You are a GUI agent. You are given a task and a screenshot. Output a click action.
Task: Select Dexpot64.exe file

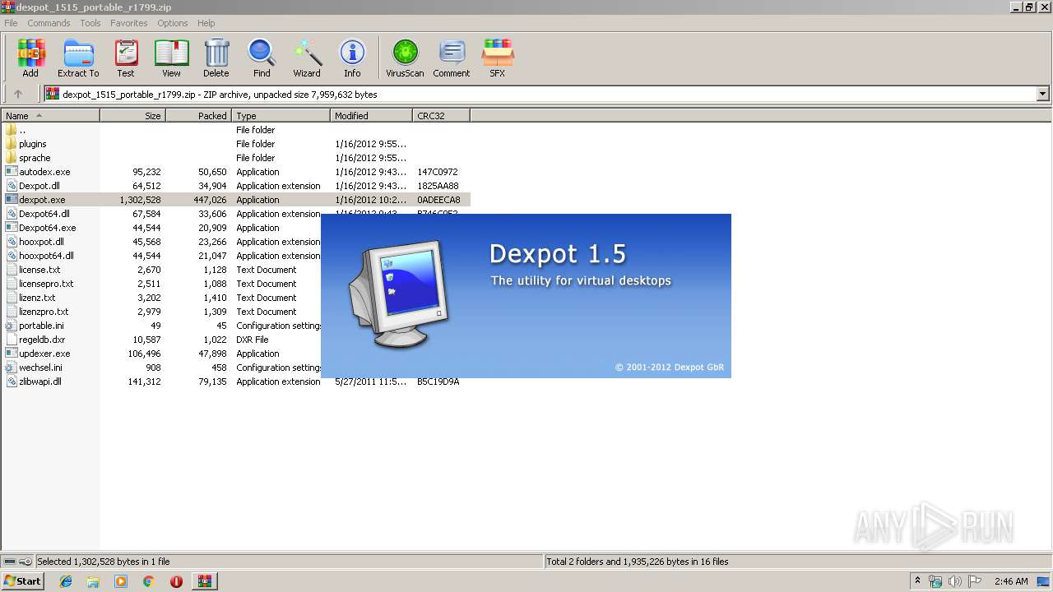pos(47,228)
